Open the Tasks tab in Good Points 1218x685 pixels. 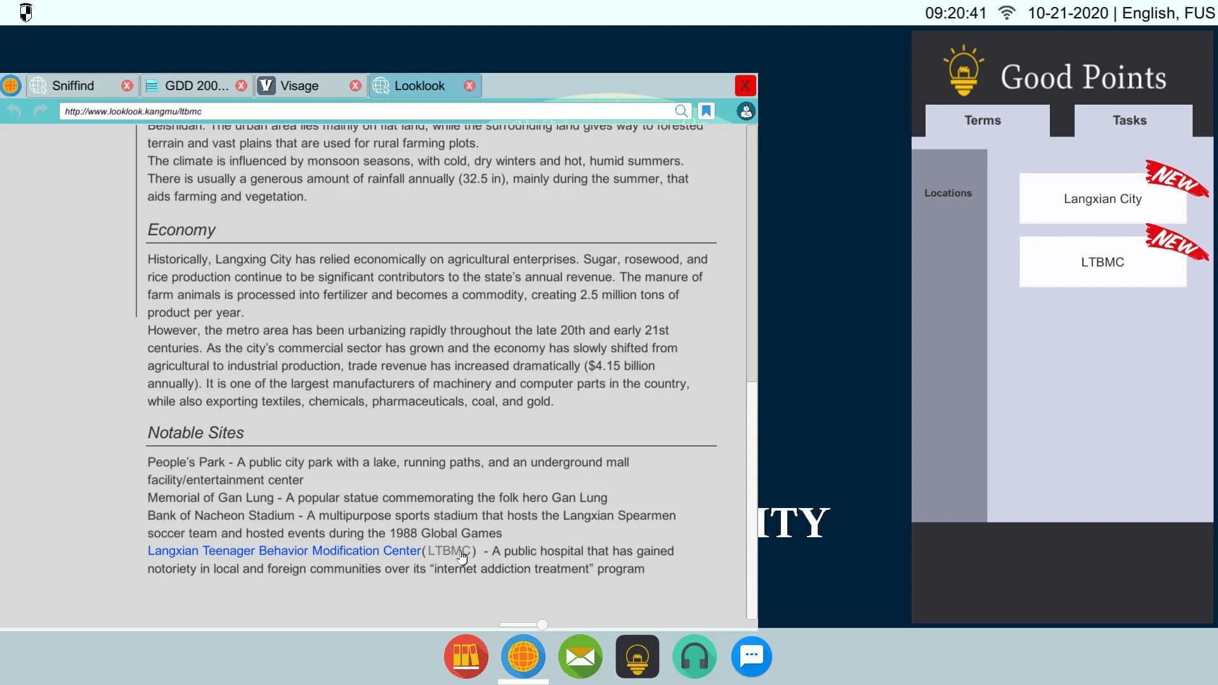1129,121
